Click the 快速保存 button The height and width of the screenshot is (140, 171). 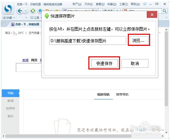(x=104, y=63)
